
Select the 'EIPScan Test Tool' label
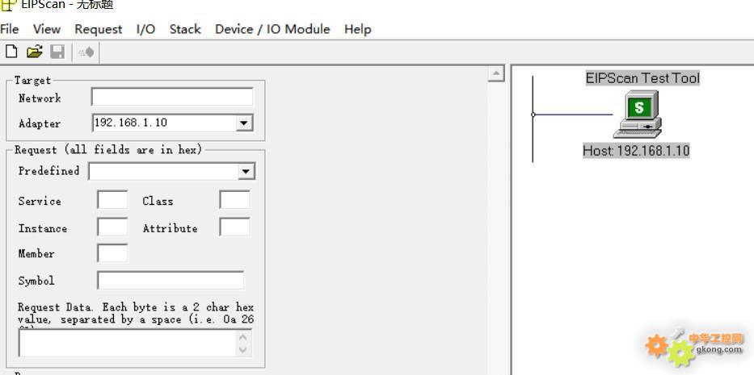[642, 77]
